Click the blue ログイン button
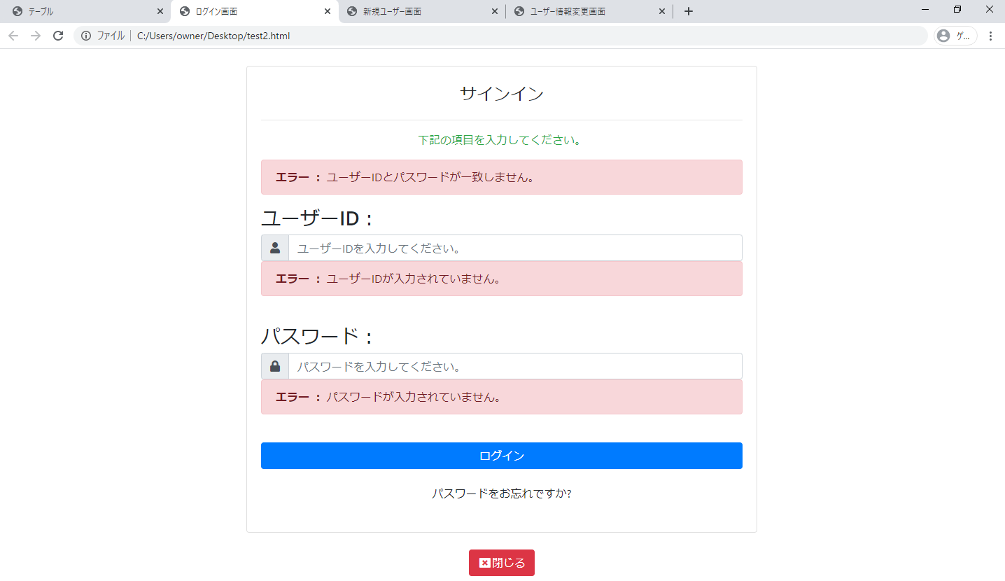1005x581 pixels. pyautogui.click(x=502, y=456)
